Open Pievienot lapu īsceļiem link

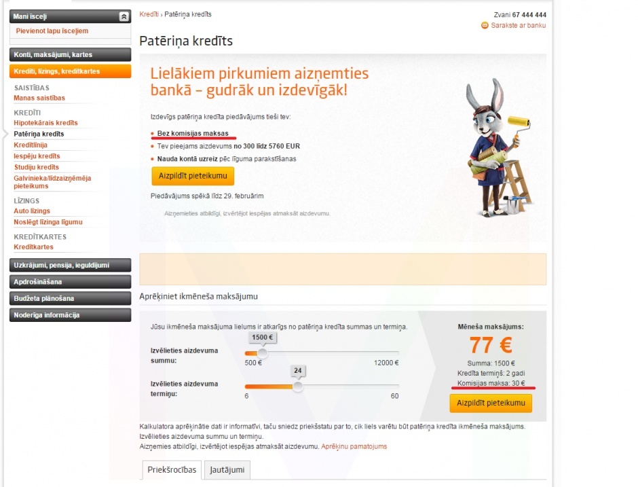coord(52,31)
